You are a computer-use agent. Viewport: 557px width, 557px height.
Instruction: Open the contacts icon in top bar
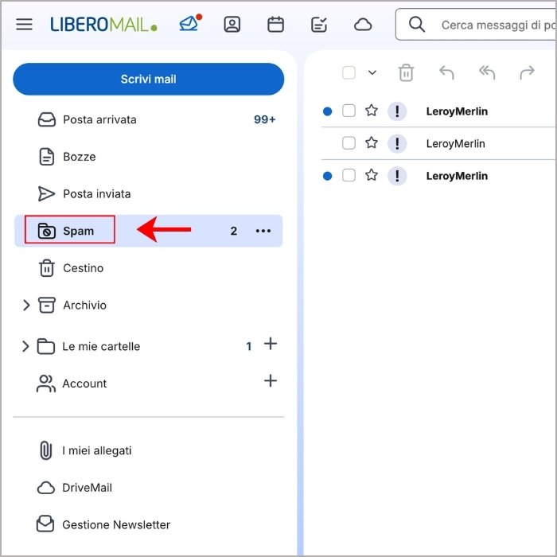click(232, 25)
